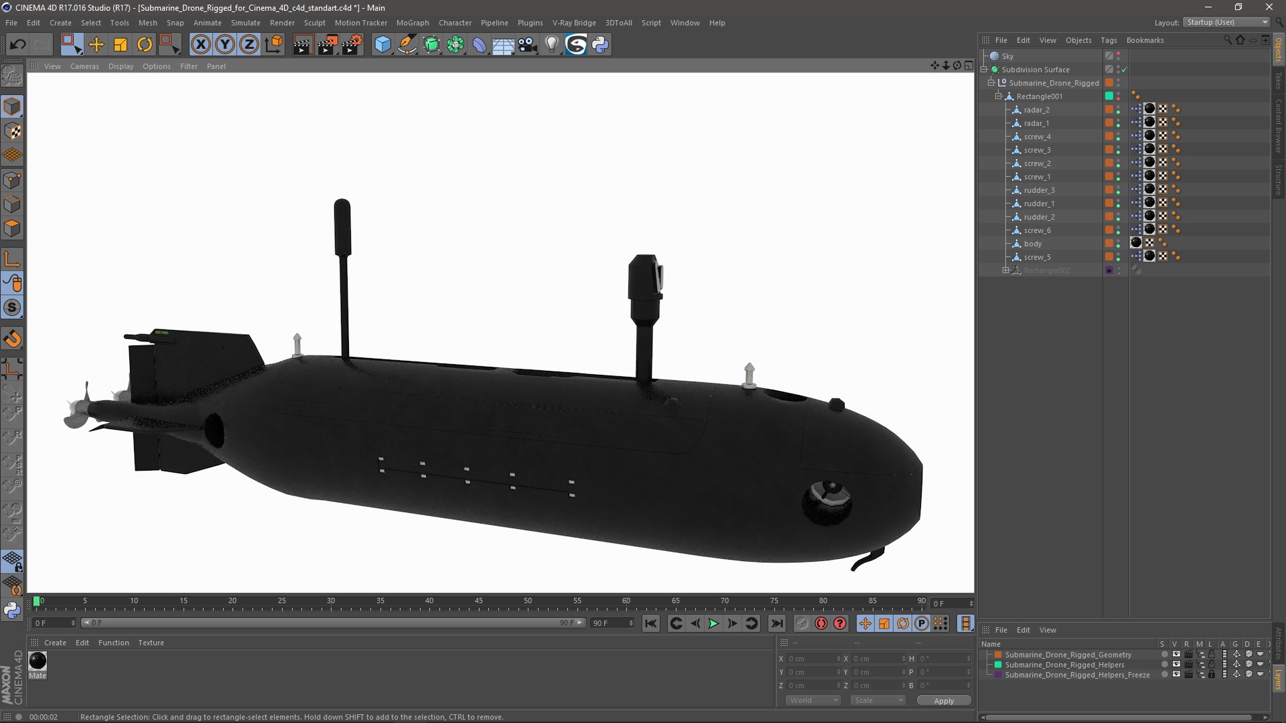Click the Python script icon in toolbar

600,45
